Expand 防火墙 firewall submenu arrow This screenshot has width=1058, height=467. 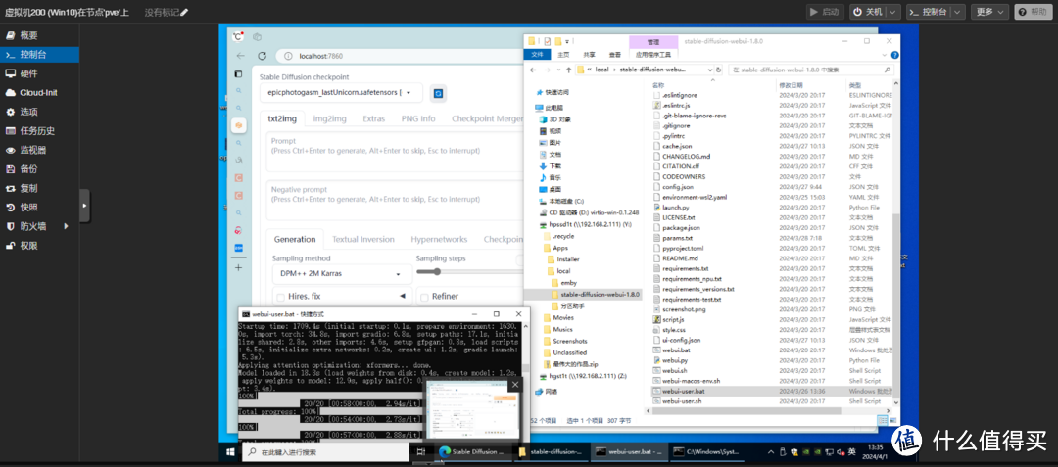[67, 226]
